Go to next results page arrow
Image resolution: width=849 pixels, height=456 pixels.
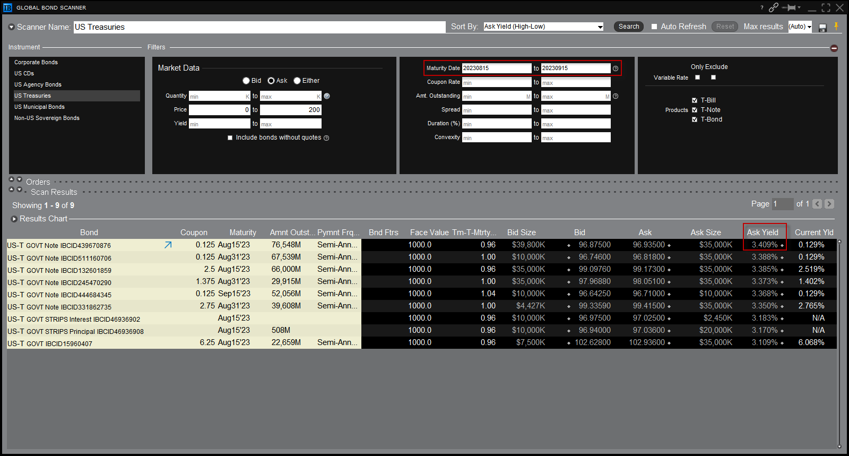(829, 204)
